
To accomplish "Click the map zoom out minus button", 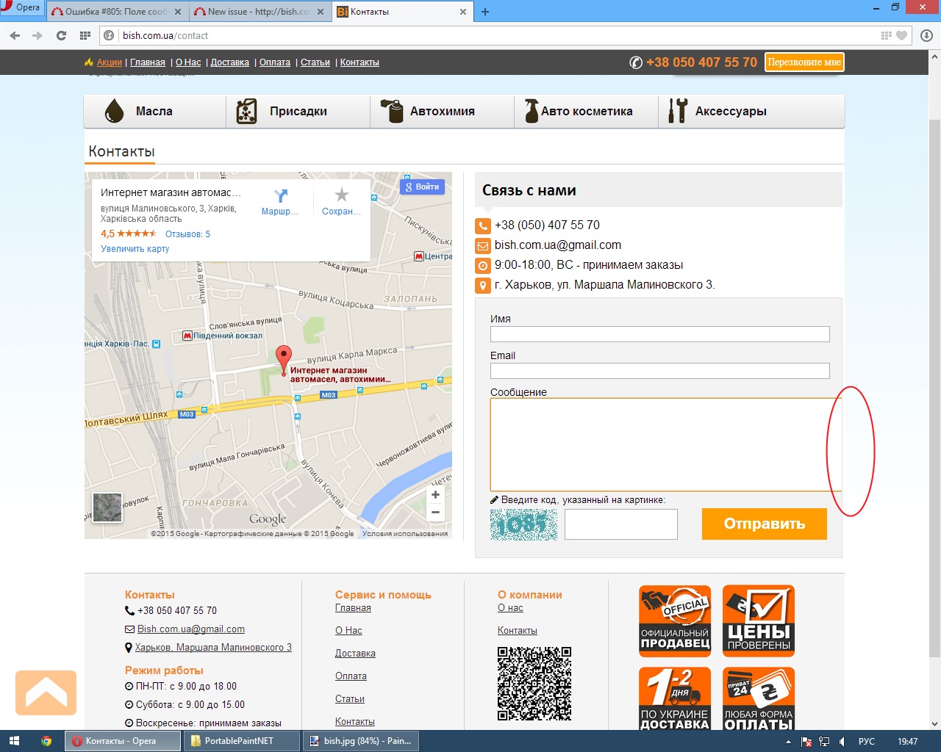I will (435, 513).
